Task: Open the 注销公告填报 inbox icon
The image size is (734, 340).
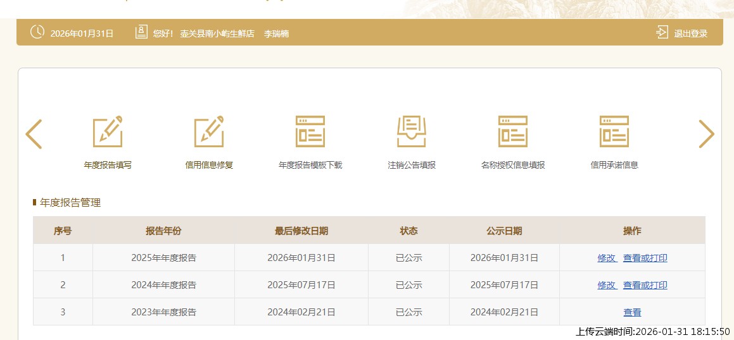Action: (x=412, y=132)
